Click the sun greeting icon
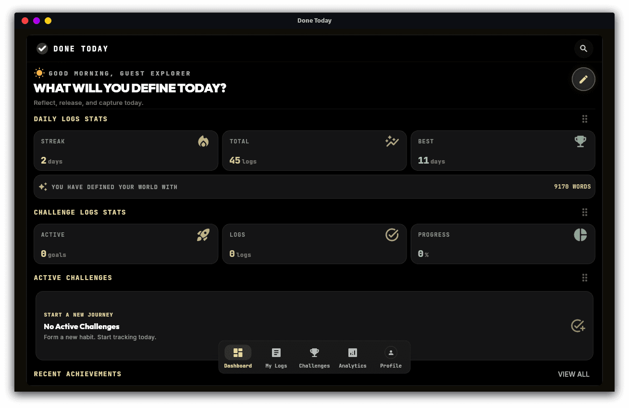The image size is (629, 408). 39,73
